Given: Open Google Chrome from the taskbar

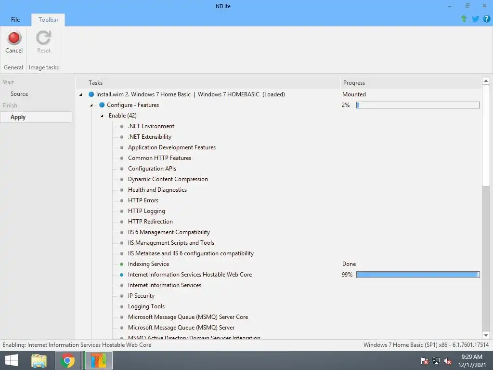Looking at the screenshot, I should coord(67,360).
